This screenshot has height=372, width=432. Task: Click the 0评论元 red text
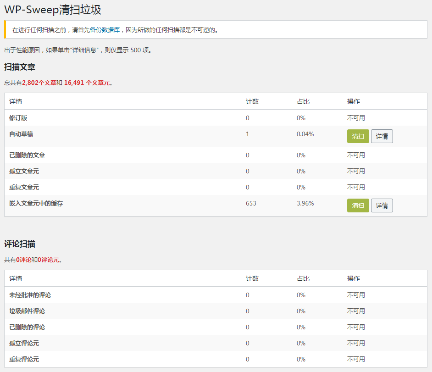48,260
